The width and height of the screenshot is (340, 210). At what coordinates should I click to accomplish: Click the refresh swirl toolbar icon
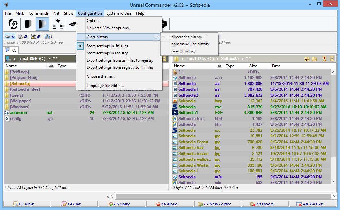click(x=13, y=24)
